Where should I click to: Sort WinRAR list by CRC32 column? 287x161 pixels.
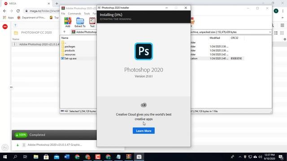(x=235, y=38)
